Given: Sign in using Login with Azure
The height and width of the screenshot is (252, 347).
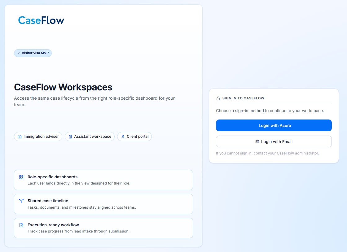Looking at the screenshot, I should (x=274, y=125).
